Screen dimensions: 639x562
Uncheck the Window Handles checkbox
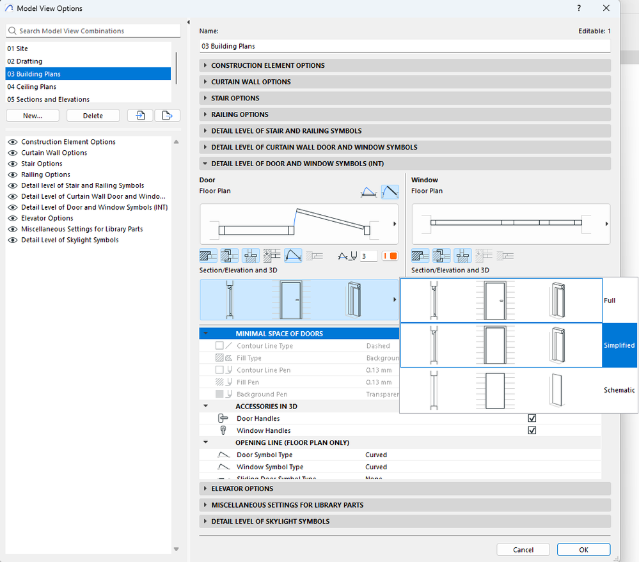pos(532,430)
